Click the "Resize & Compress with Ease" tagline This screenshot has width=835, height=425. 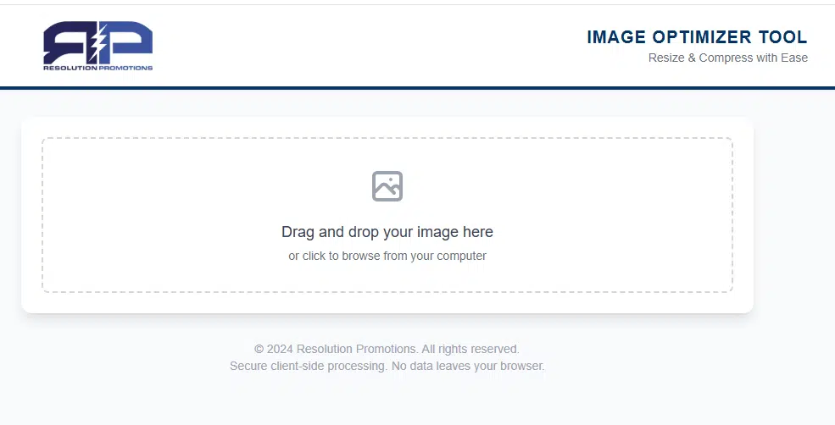tap(727, 58)
